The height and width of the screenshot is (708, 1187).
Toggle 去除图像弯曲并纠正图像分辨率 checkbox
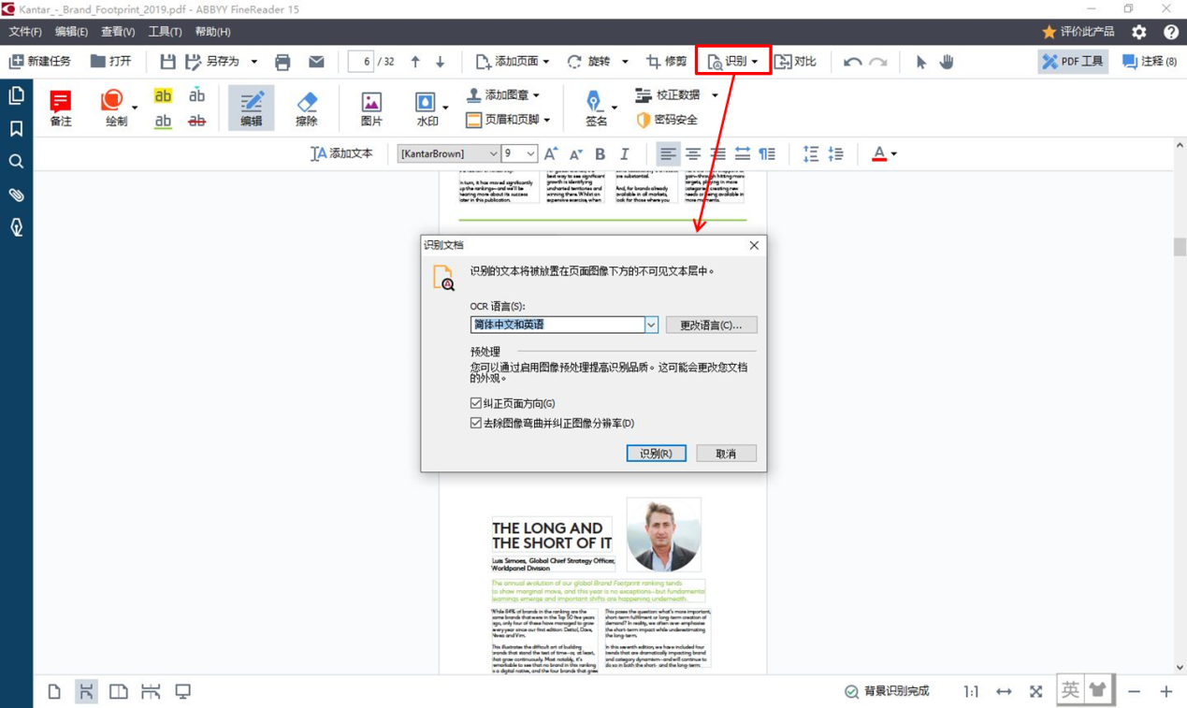point(476,423)
